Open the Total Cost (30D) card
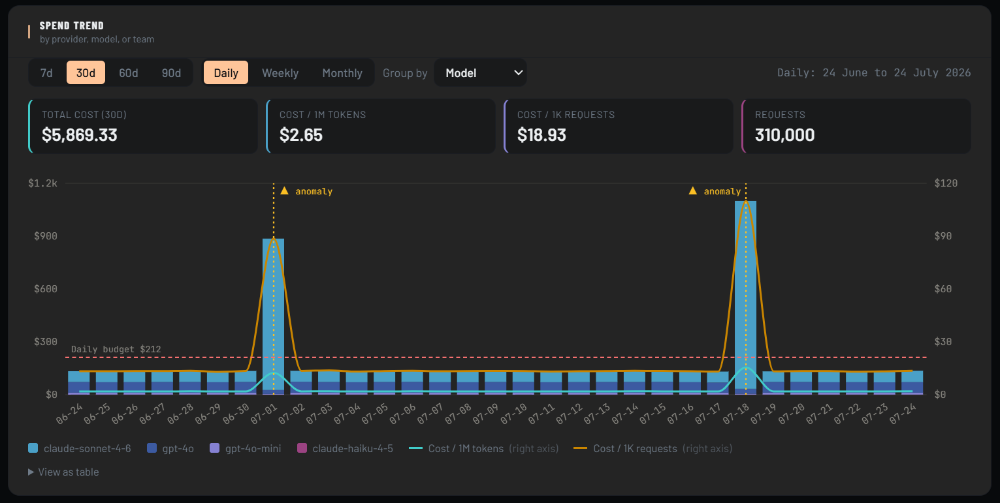 [143, 126]
